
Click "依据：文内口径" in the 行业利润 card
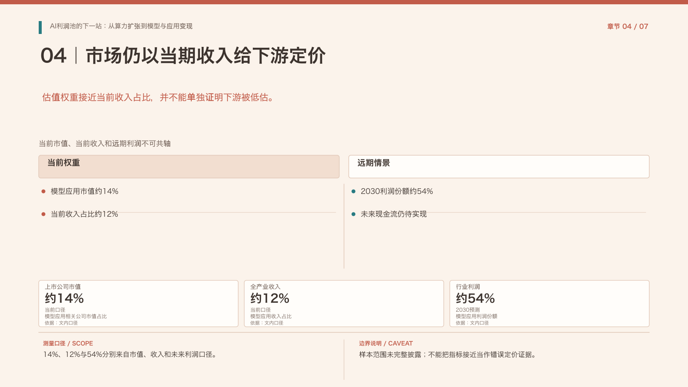click(x=472, y=323)
